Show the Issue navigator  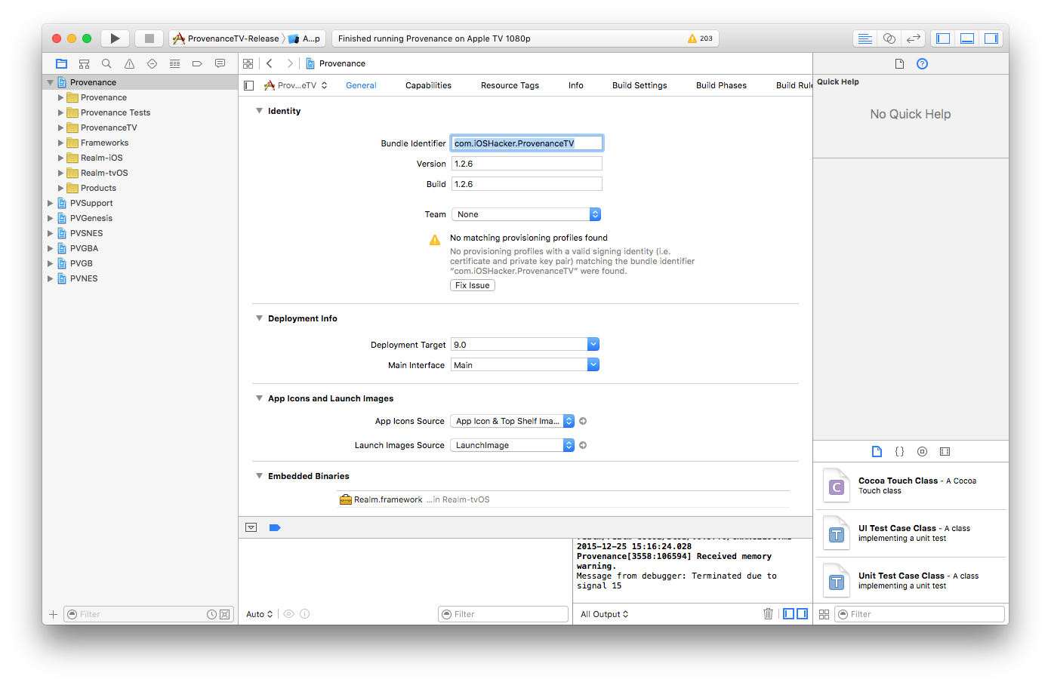(129, 63)
